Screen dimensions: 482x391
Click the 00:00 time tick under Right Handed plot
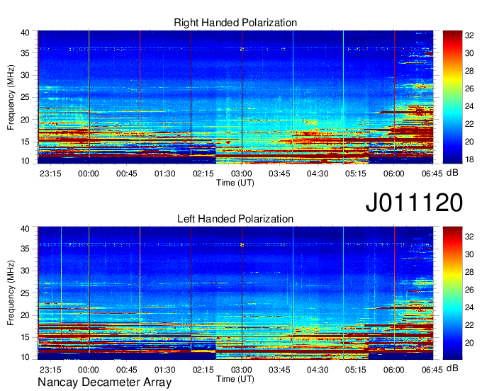(89, 174)
